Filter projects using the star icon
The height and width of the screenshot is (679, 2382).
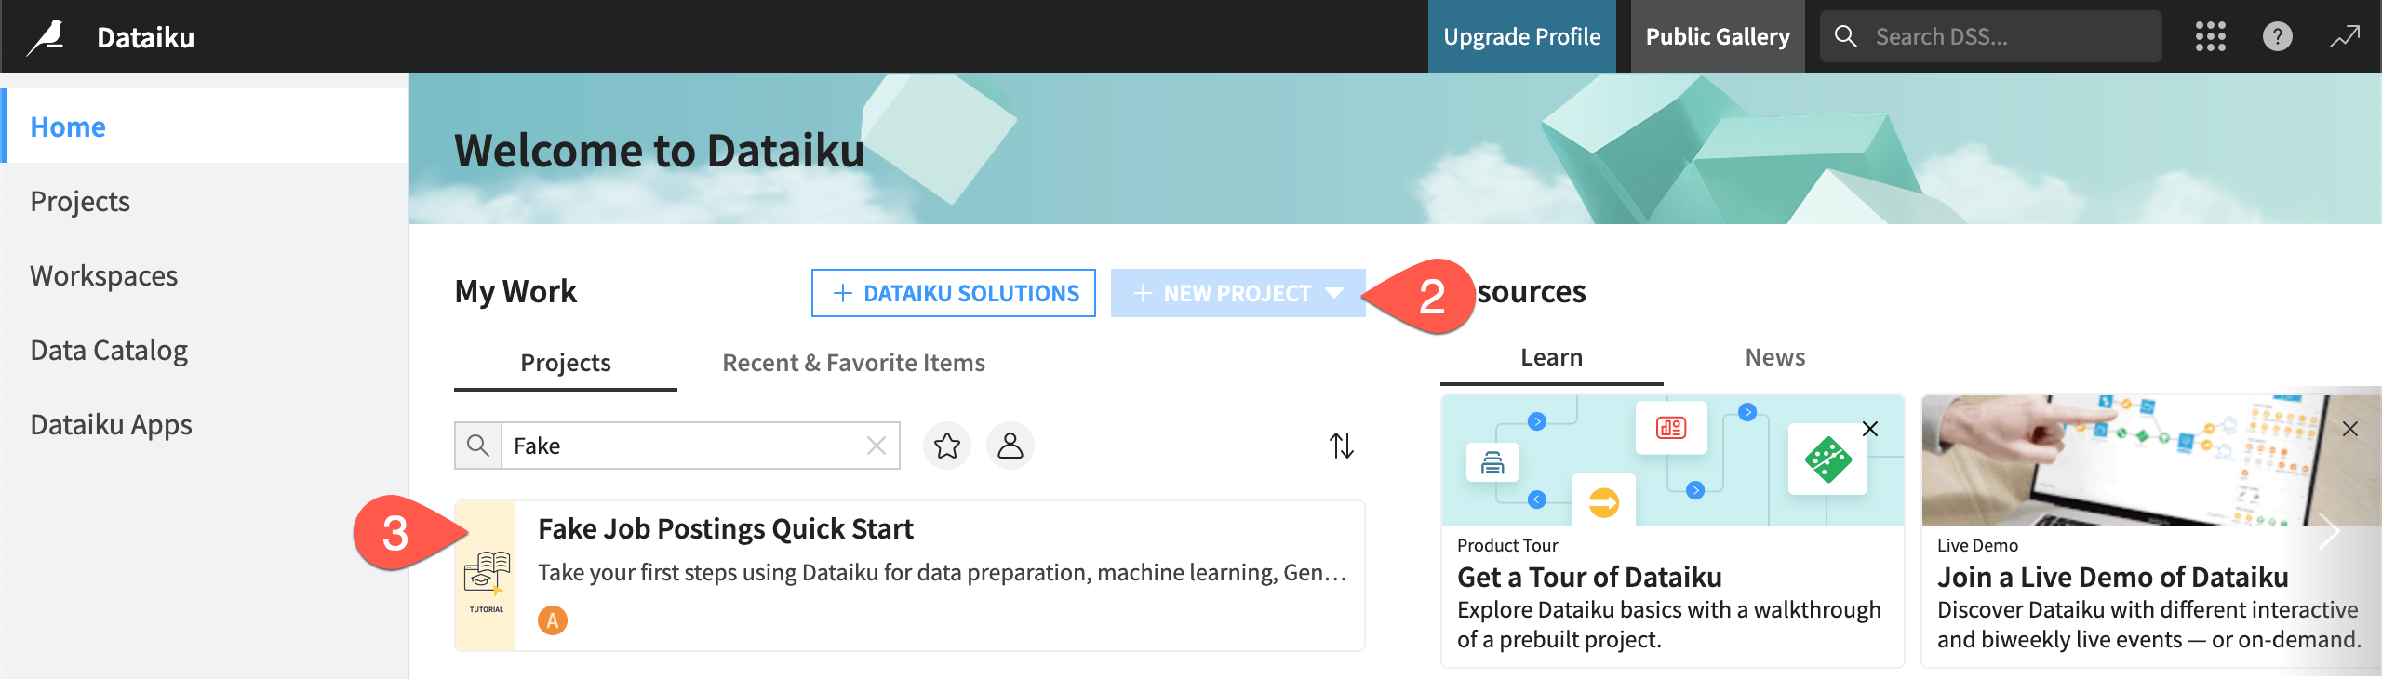[x=946, y=446]
